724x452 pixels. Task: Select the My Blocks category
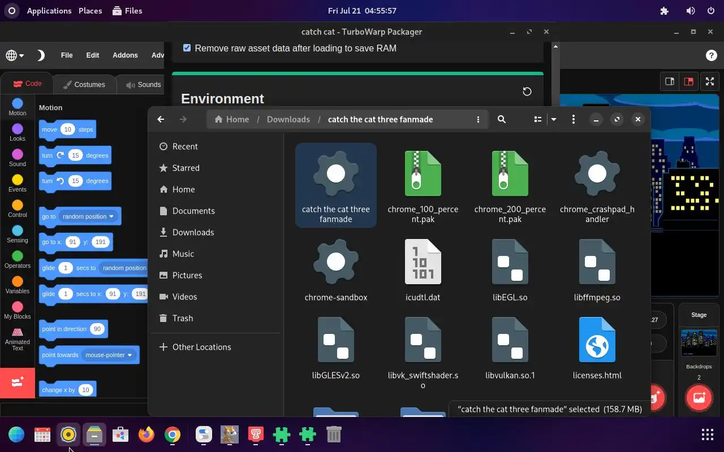coord(18,311)
